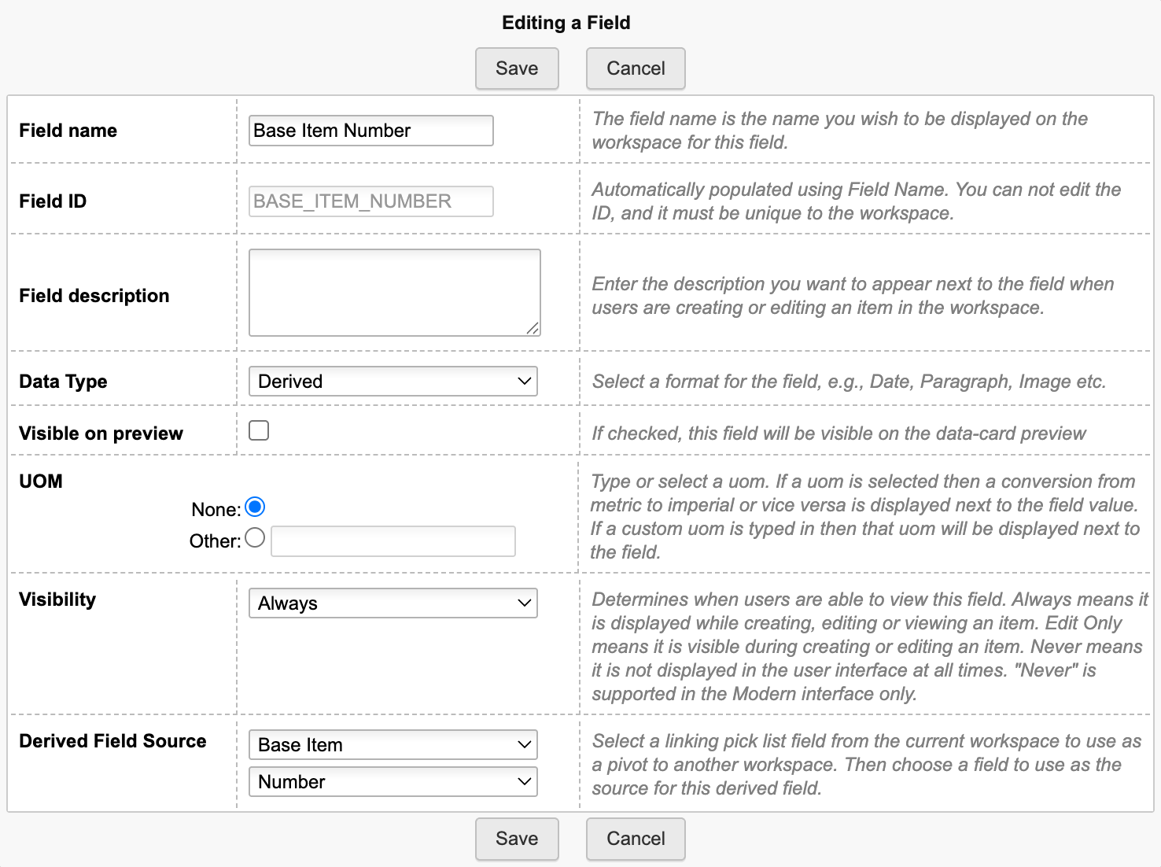Screen dimensions: 1161x867
Task: Click the greyed-out Field ID box
Action: 371,201
